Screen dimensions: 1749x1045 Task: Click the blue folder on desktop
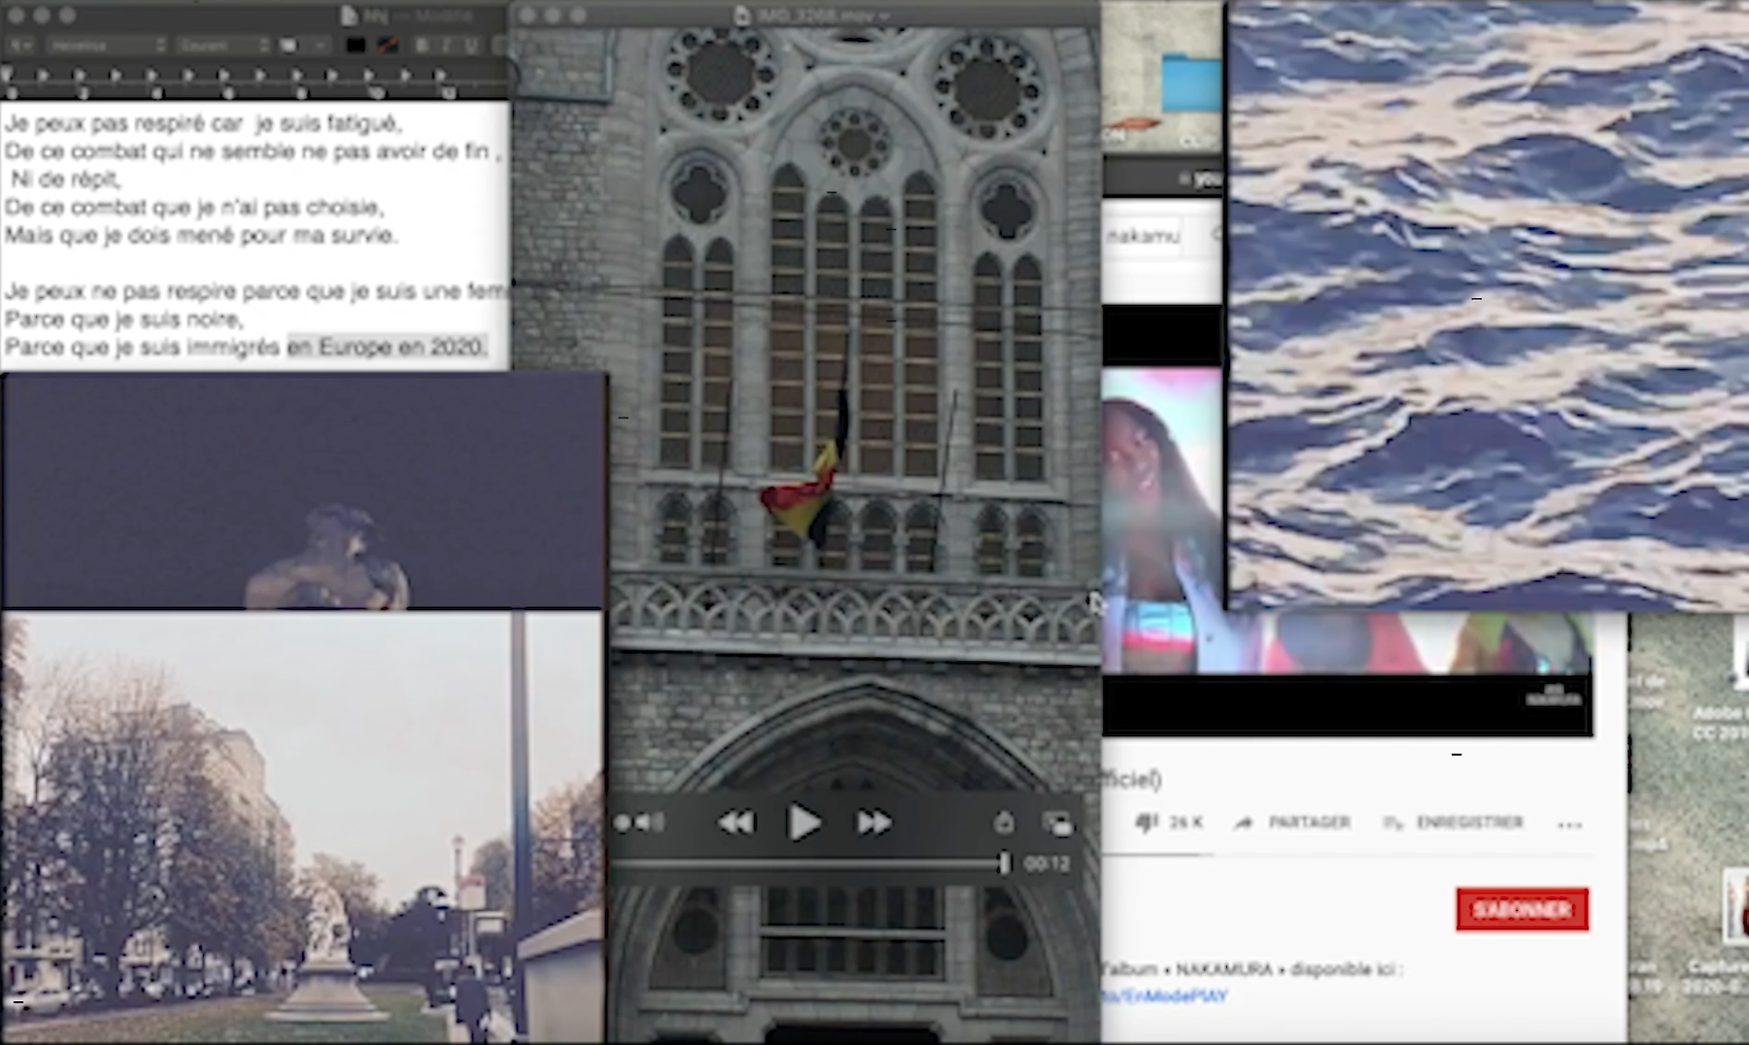coord(1191,84)
